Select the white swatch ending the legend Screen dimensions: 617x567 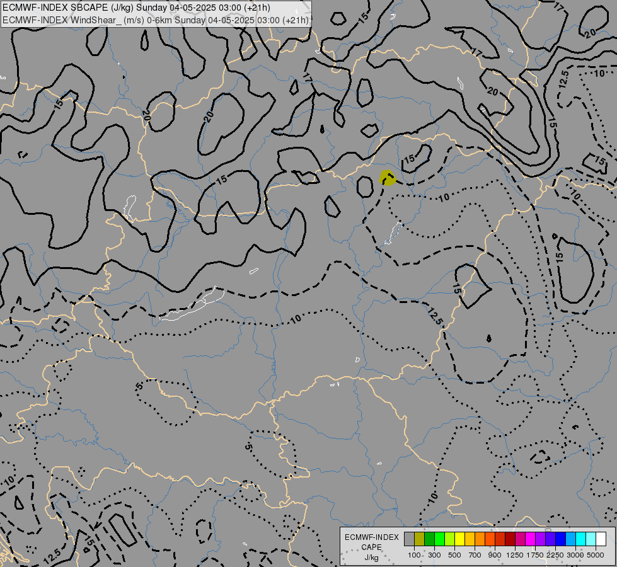(601, 539)
